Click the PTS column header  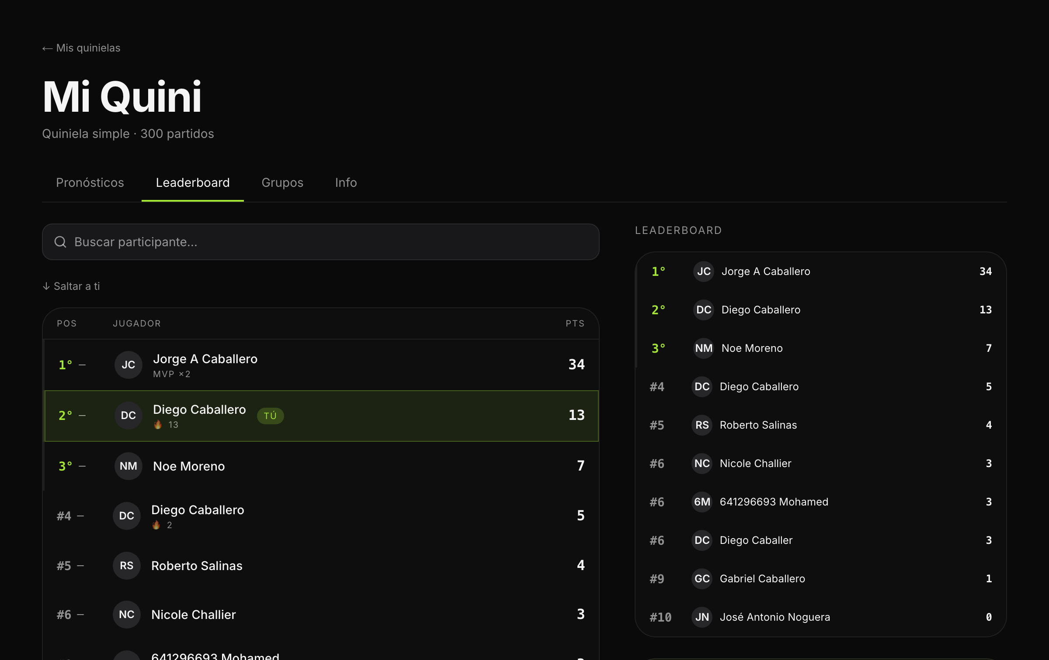coord(575,323)
